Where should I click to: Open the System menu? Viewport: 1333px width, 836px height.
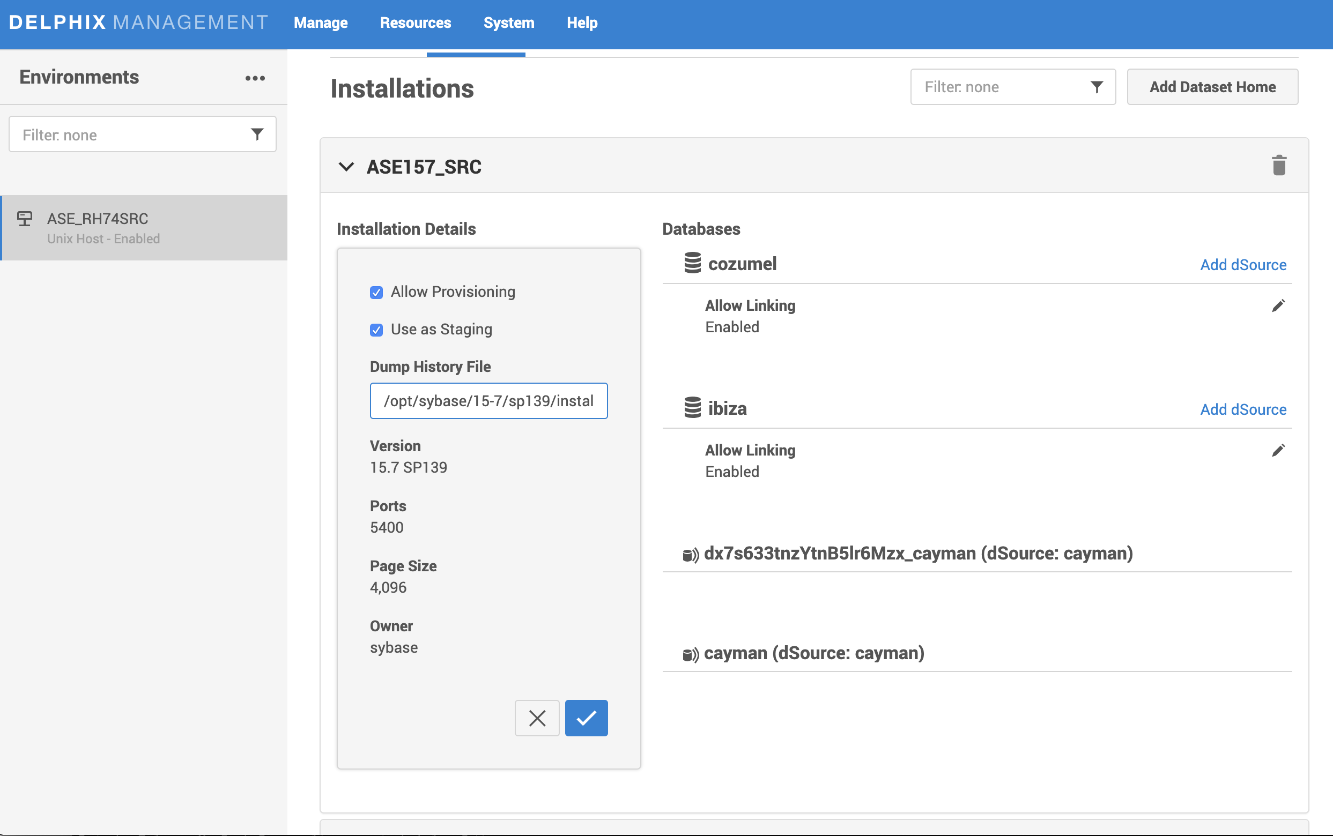point(508,23)
